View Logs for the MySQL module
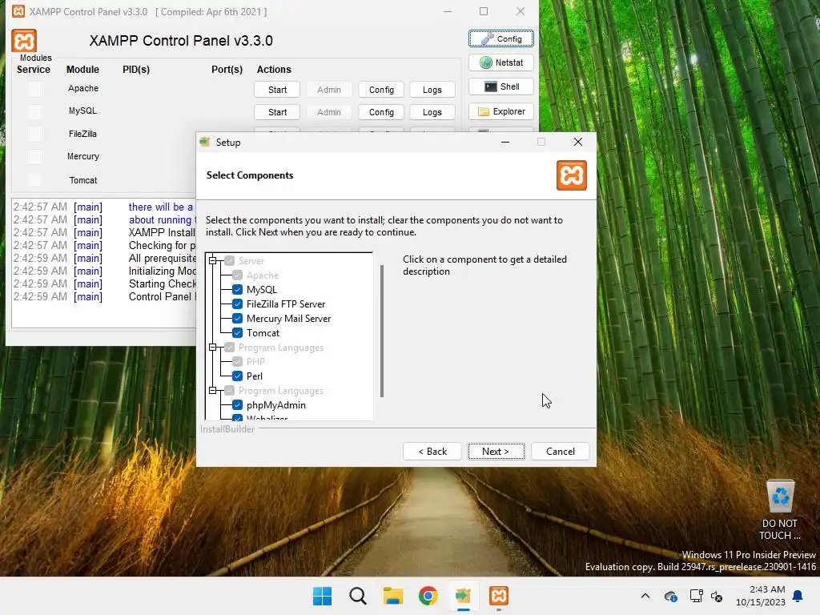 click(x=432, y=112)
